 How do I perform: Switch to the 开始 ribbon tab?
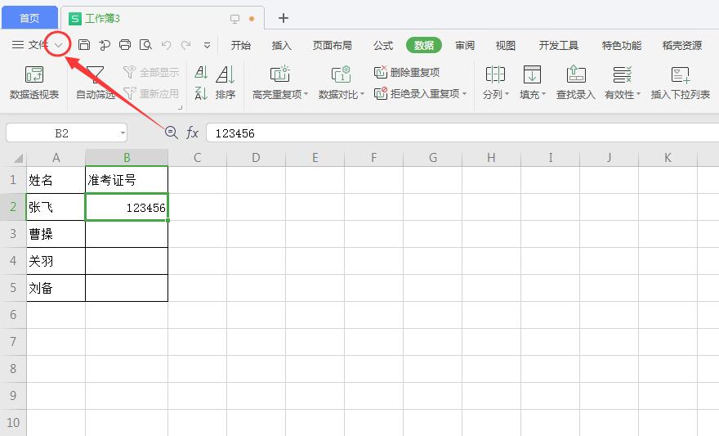pyautogui.click(x=241, y=45)
